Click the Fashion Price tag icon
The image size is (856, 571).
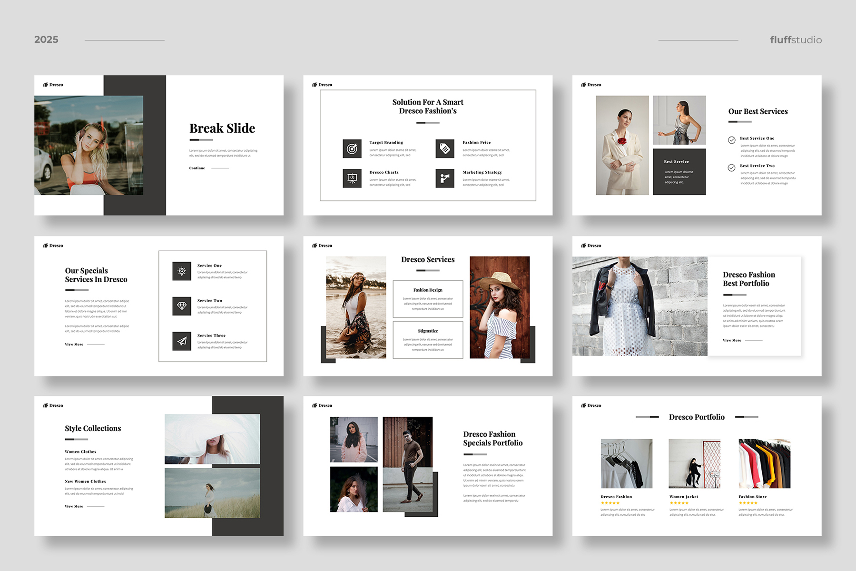[x=445, y=149]
